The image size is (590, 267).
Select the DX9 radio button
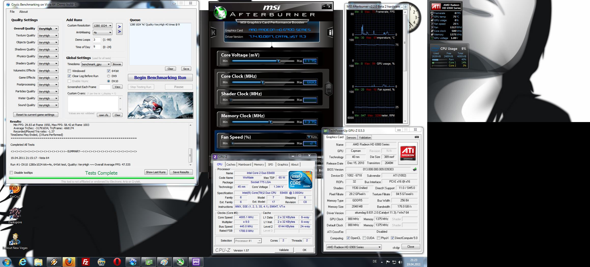click(x=109, y=76)
